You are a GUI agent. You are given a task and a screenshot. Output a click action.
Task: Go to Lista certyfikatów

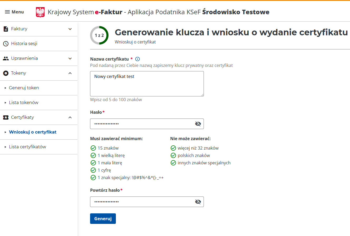click(27, 147)
